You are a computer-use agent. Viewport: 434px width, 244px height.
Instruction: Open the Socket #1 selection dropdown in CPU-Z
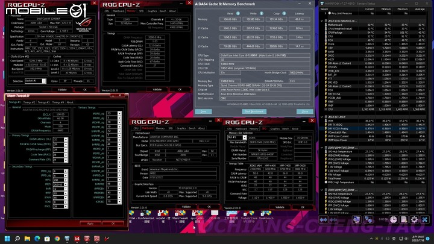point(44,81)
